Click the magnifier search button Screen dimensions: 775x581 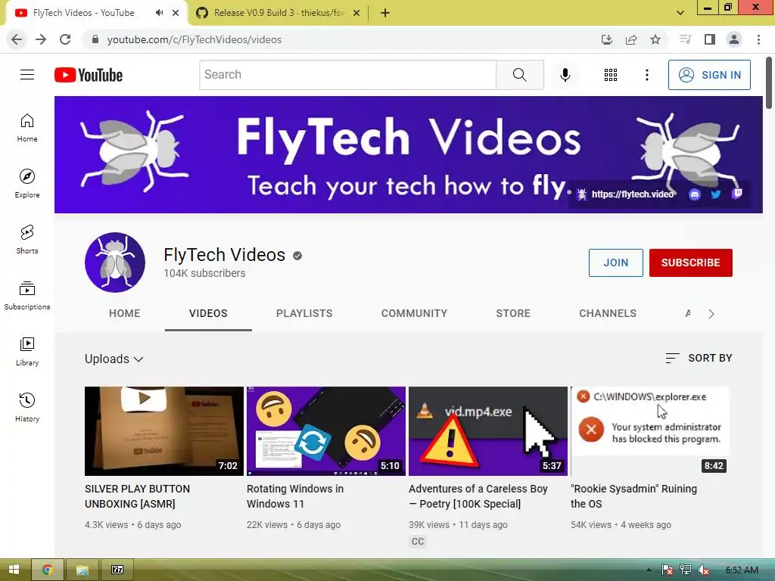(519, 75)
